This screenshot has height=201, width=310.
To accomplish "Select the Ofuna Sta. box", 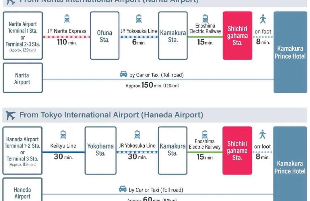I will 104,36.
